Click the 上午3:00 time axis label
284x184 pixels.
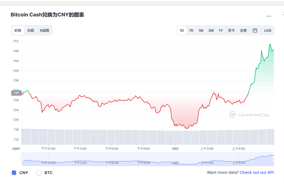coord(207,149)
